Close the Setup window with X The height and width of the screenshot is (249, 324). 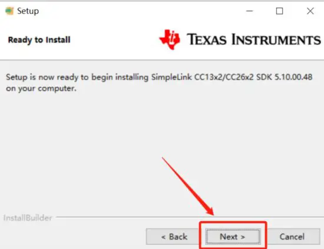(310, 11)
